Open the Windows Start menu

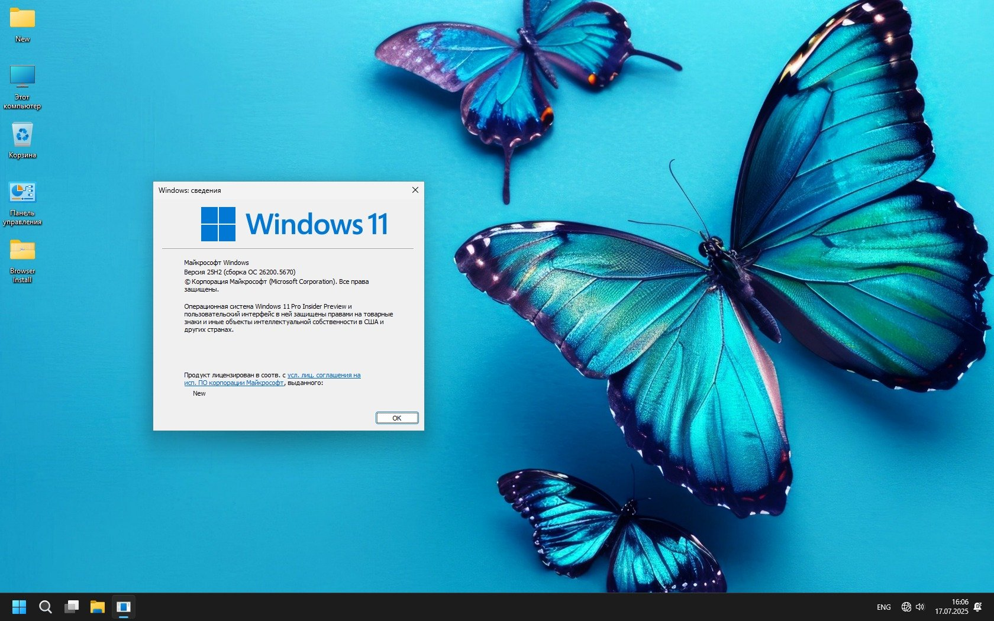19,607
